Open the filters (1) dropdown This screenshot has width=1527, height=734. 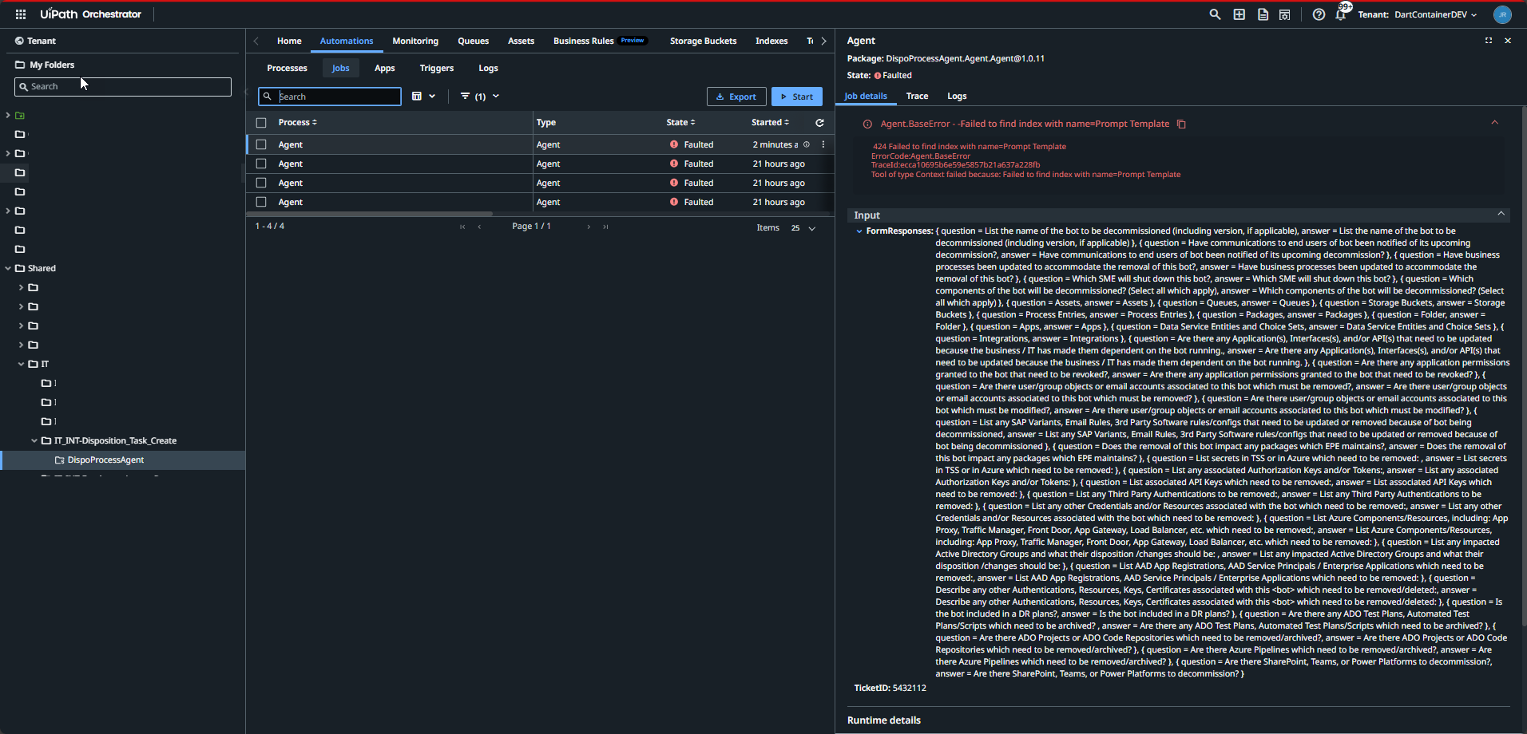[x=480, y=97]
